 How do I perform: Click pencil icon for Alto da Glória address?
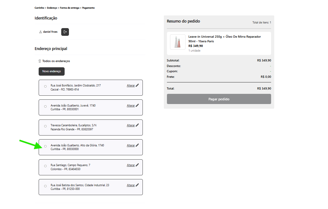tap(137, 145)
